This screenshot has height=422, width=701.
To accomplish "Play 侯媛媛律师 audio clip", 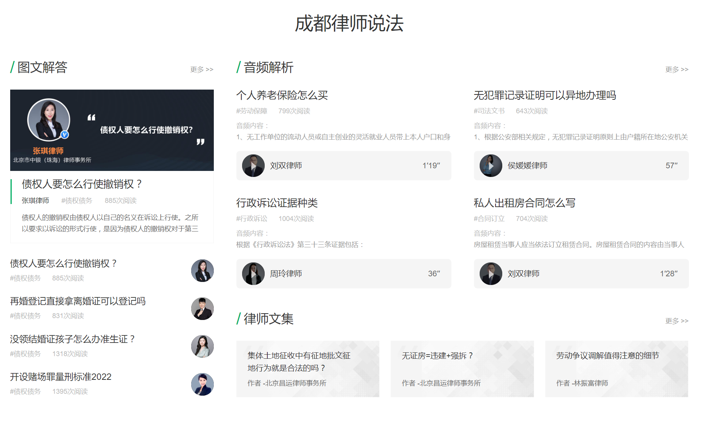I will click(x=491, y=166).
